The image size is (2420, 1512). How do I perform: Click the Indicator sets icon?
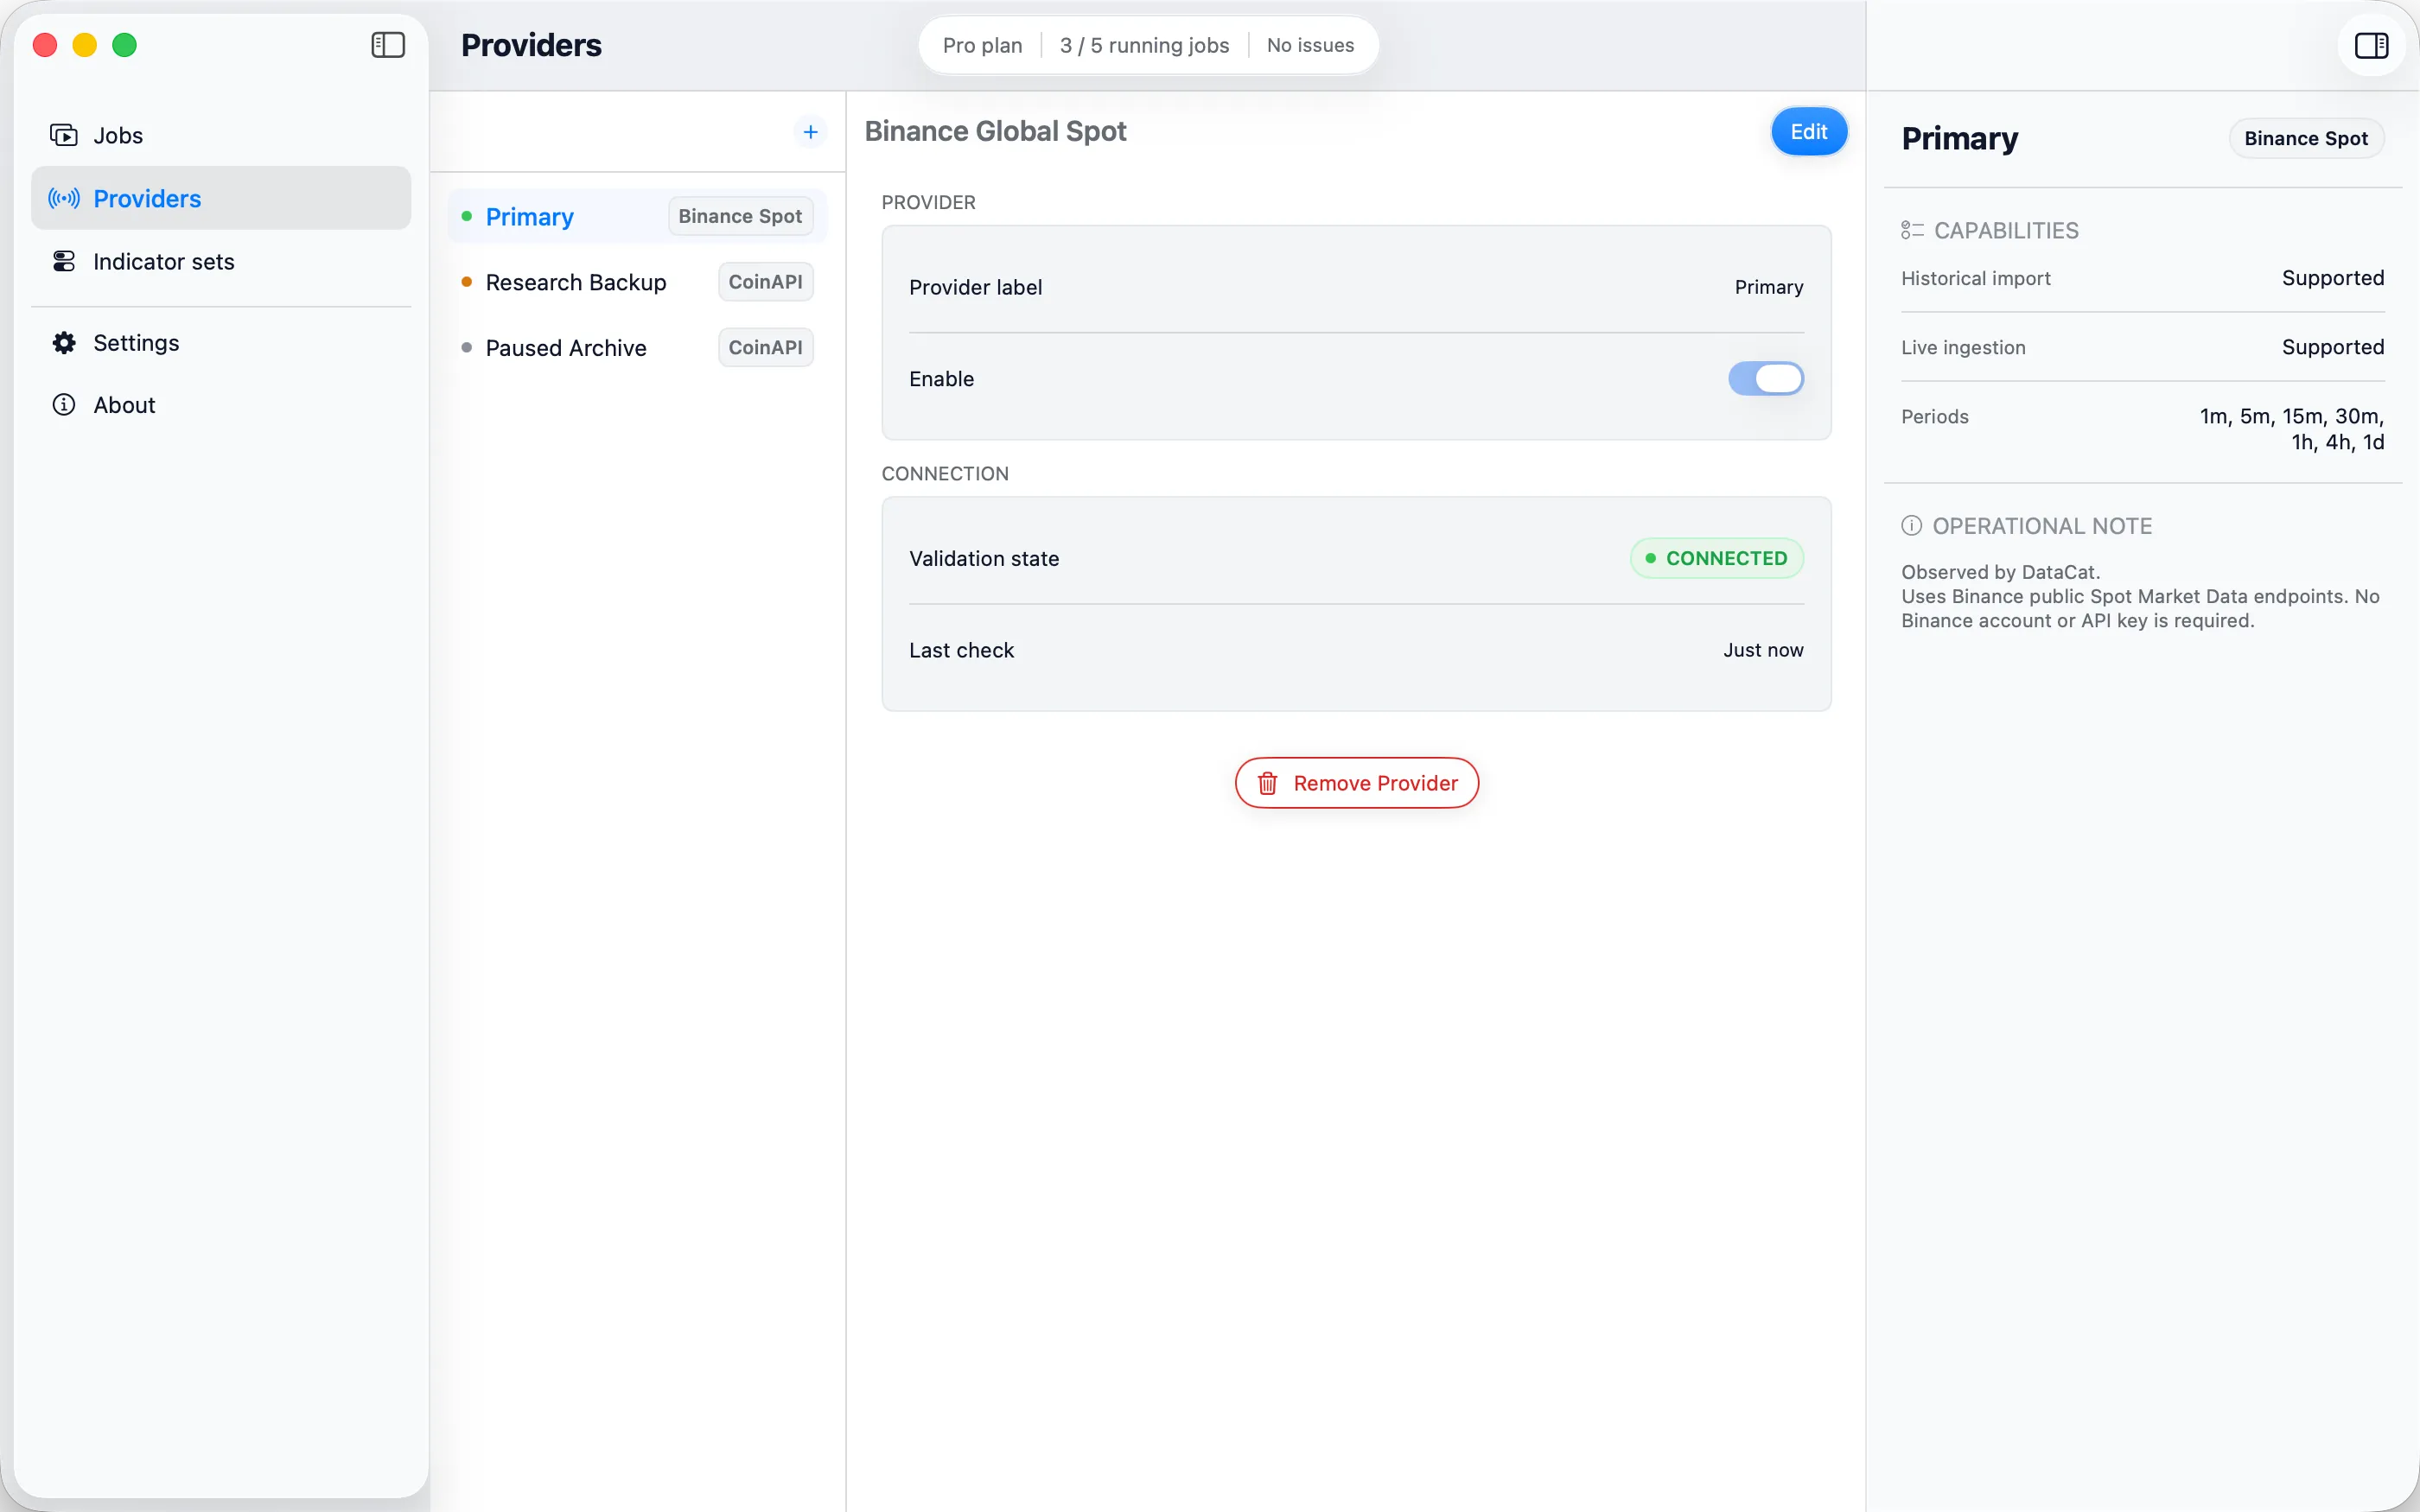click(64, 261)
